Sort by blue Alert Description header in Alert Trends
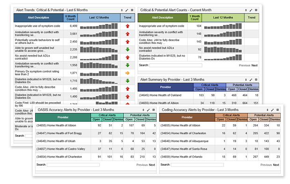290x184 pixels. [38, 18]
